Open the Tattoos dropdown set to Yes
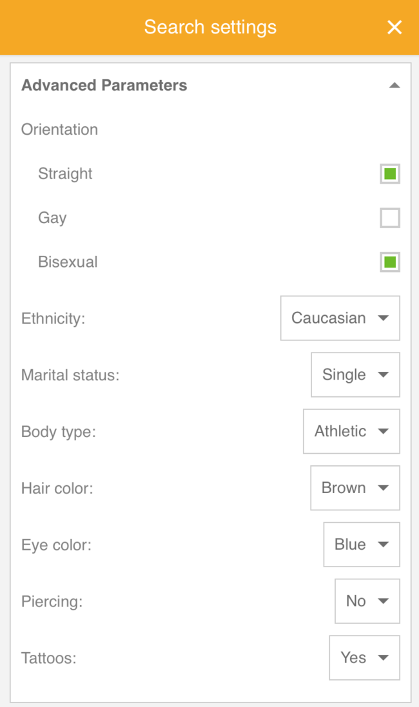 [x=364, y=658]
